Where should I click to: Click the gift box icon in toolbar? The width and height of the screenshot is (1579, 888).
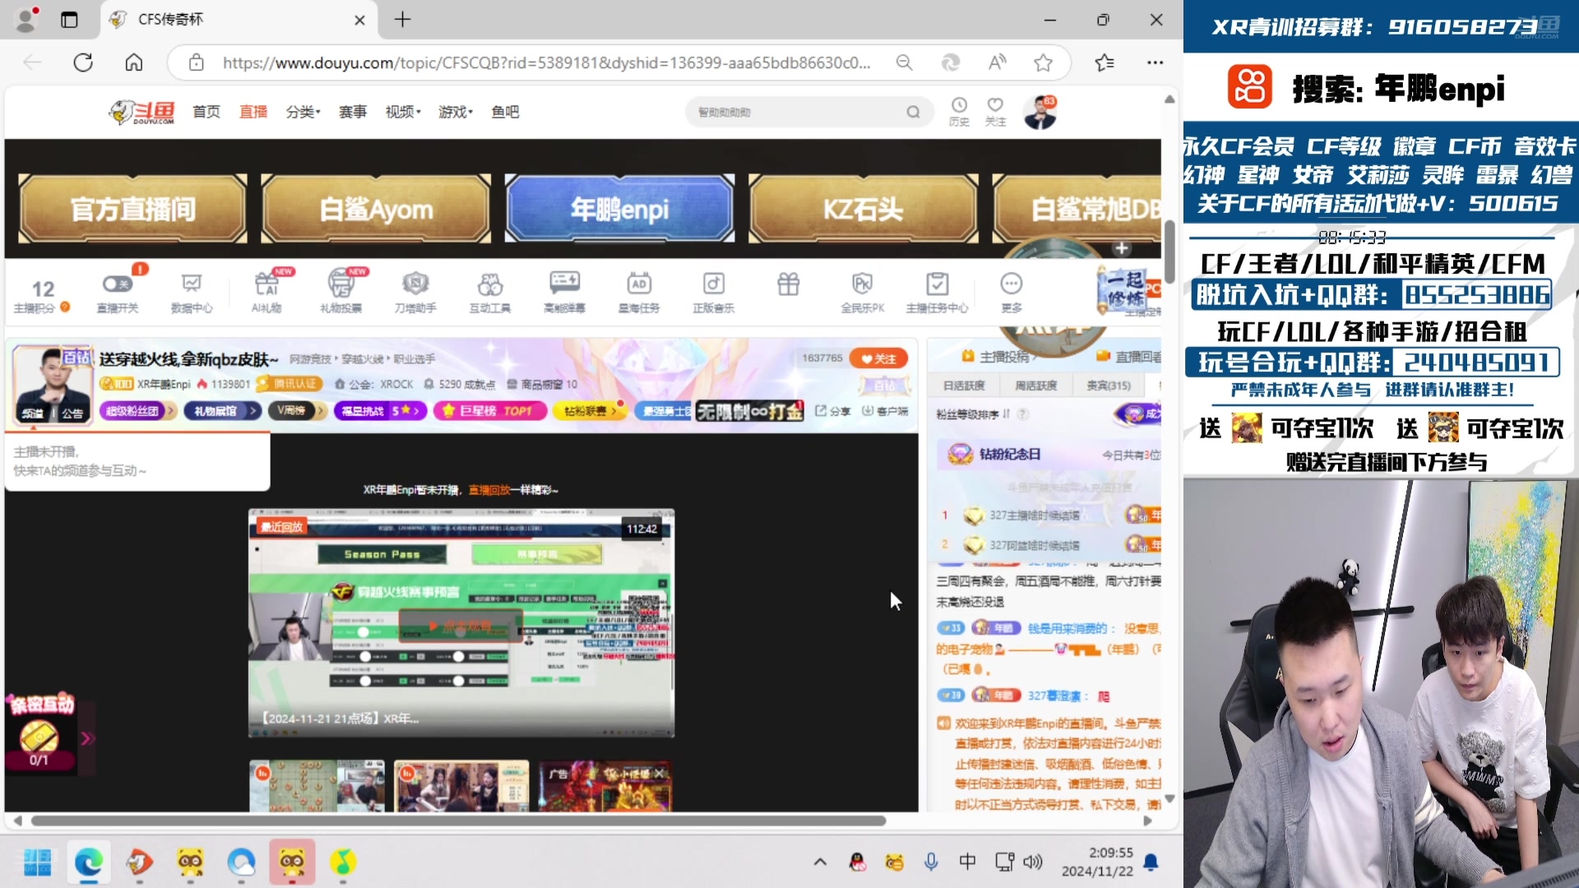788,284
